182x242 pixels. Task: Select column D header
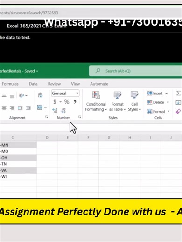pos(47,138)
